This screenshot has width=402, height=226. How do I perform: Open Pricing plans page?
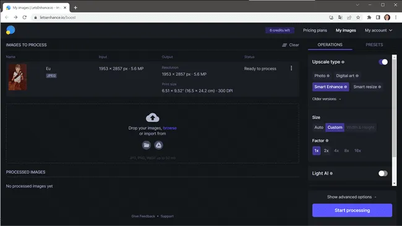click(315, 30)
